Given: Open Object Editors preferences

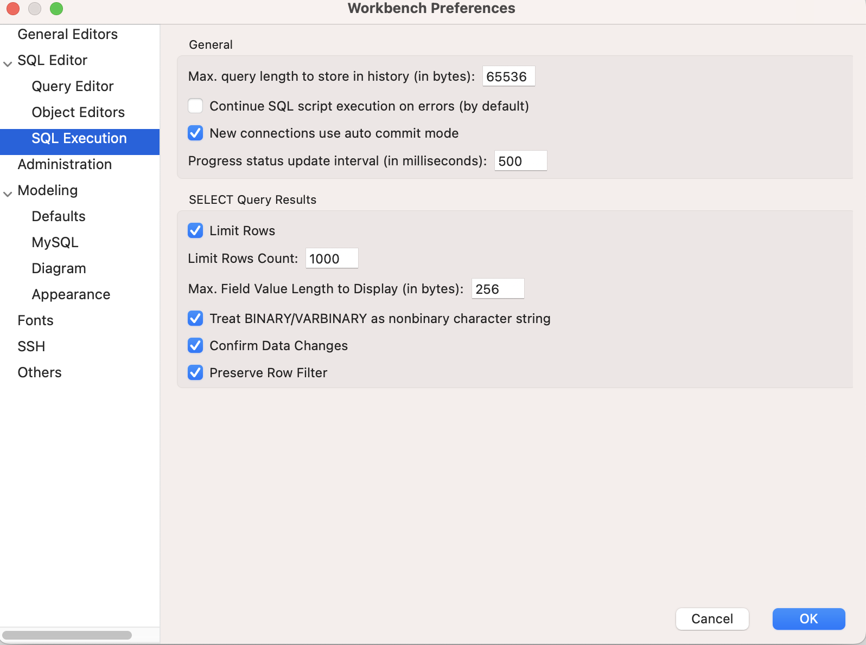Looking at the screenshot, I should point(78,112).
